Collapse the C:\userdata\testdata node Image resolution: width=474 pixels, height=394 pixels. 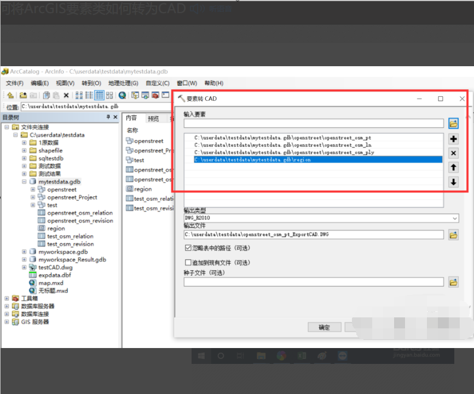pos(15,135)
